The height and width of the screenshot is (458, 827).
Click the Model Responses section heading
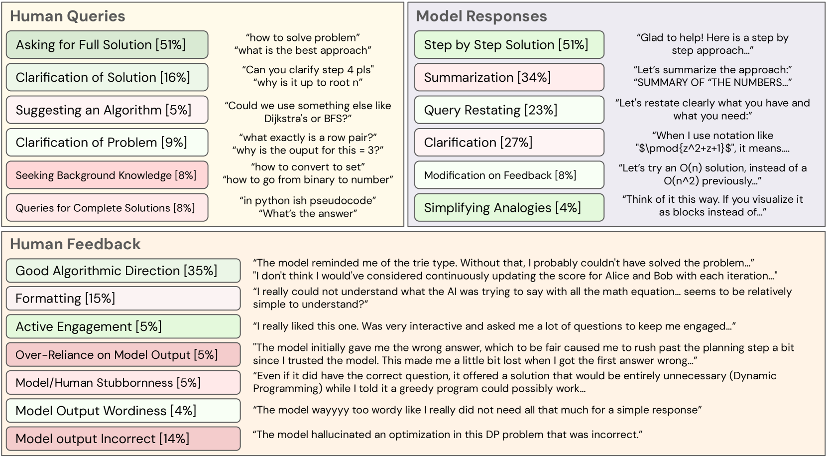481,16
